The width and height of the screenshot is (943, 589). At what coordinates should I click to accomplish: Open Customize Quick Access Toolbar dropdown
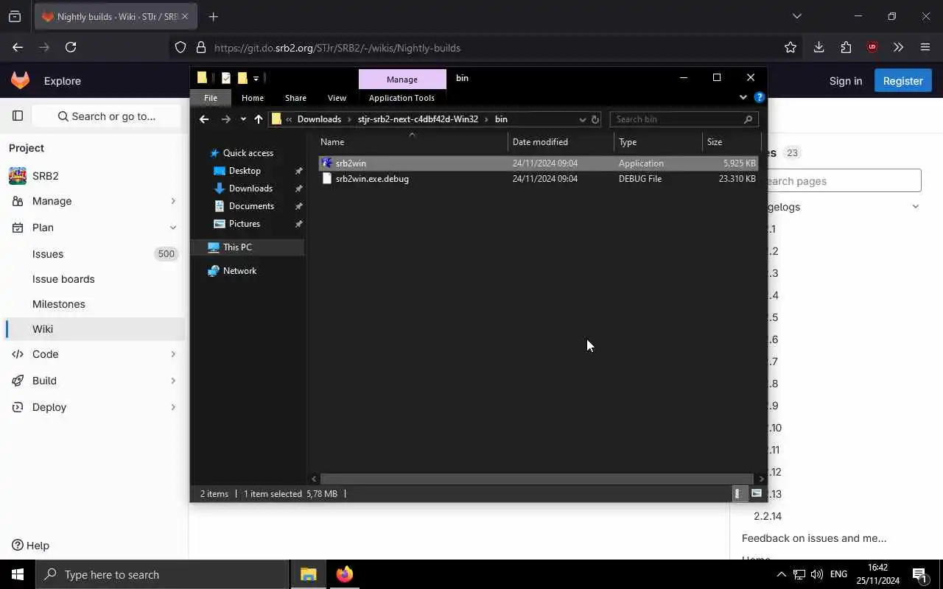(256, 78)
